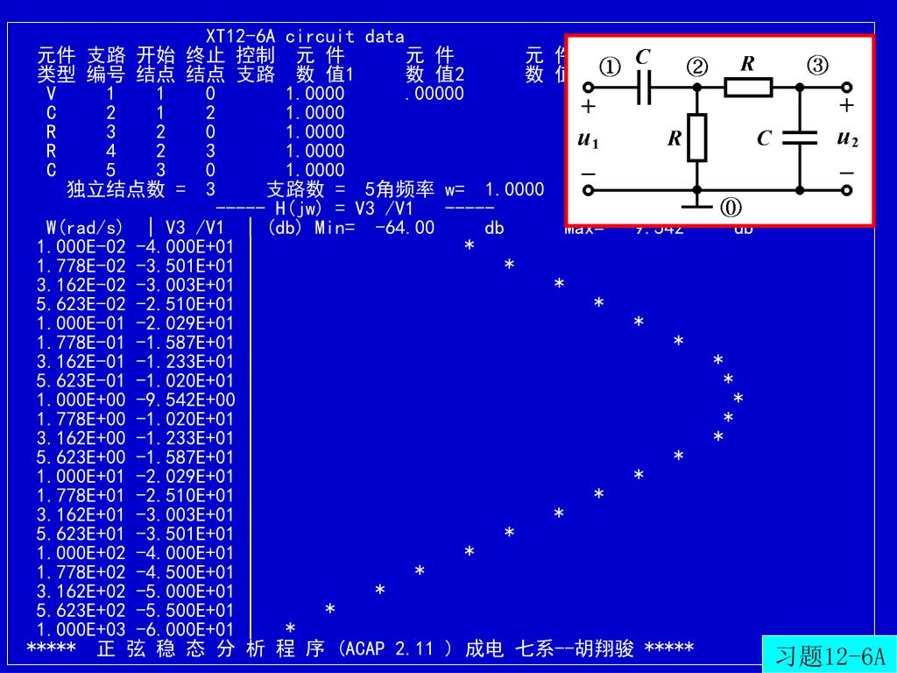Select frequency value 1.778E+01

coord(81,496)
